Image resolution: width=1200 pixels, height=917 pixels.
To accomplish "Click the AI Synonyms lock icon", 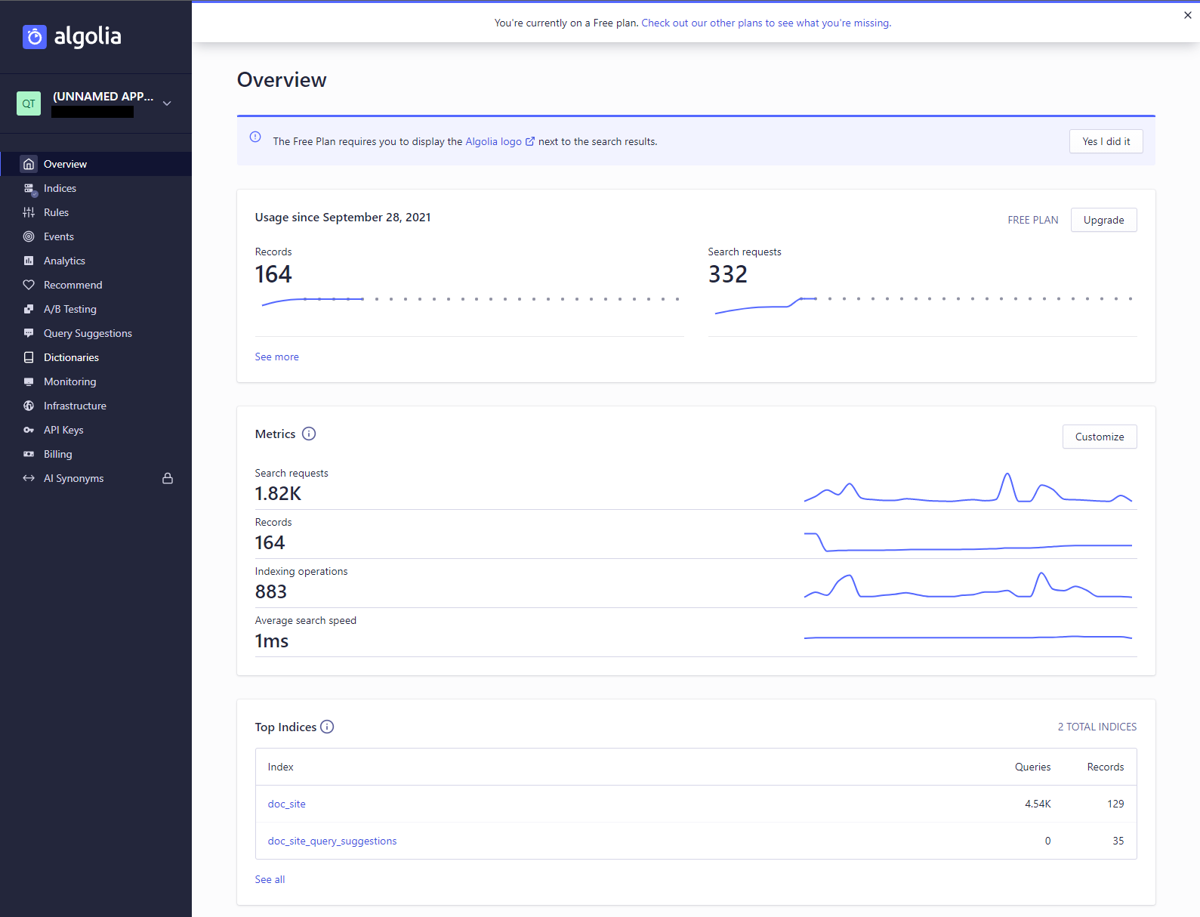I will tap(168, 478).
